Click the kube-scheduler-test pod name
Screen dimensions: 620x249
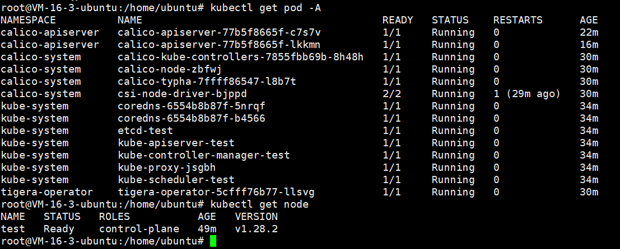point(176,180)
